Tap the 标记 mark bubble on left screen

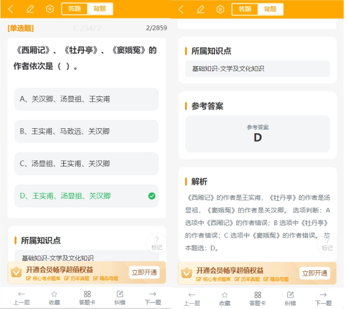pos(157,243)
